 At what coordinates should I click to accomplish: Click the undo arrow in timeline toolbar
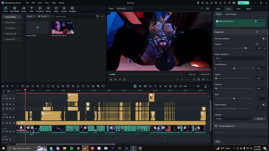tap(12, 86)
